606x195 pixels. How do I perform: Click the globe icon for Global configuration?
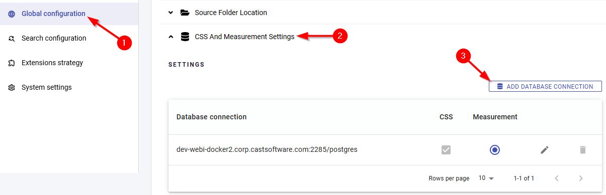(x=12, y=14)
